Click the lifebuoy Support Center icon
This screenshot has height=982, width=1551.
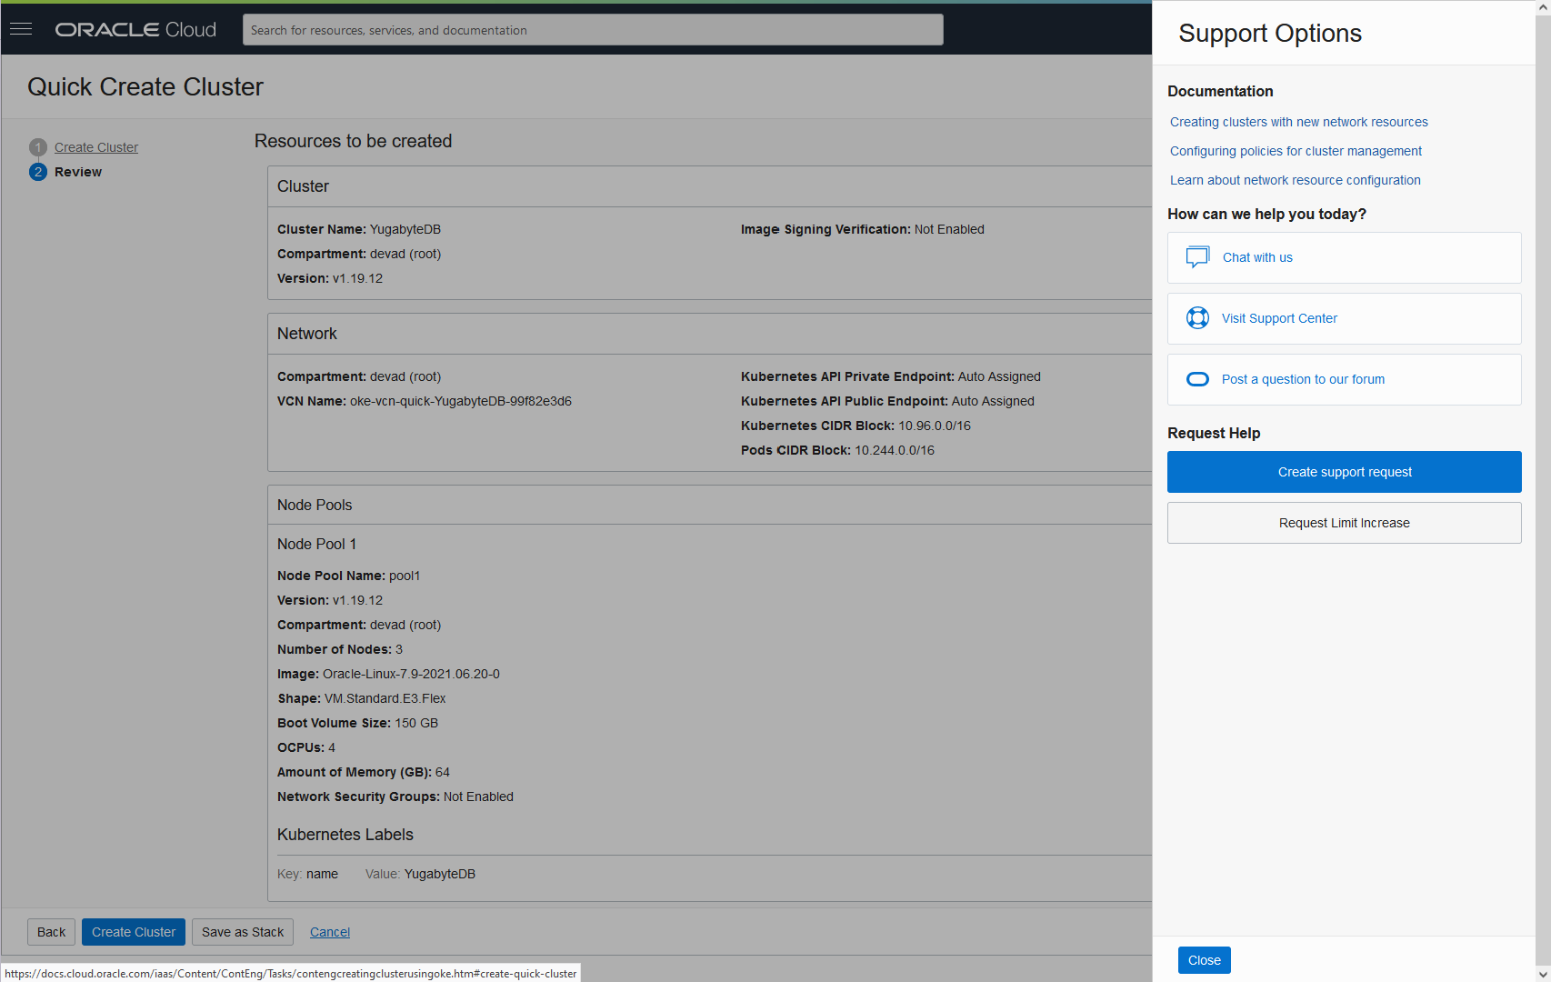(1197, 318)
